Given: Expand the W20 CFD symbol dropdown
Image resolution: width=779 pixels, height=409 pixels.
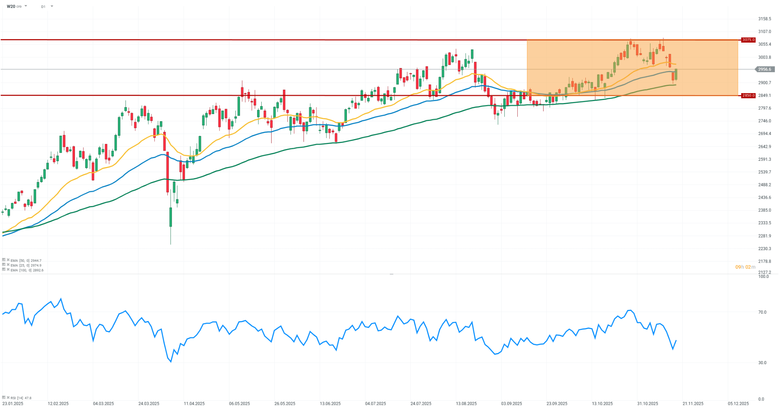Looking at the screenshot, I should (26, 6).
